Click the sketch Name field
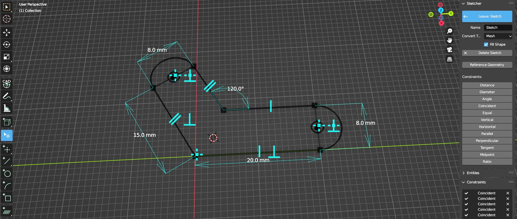 pos(498,27)
